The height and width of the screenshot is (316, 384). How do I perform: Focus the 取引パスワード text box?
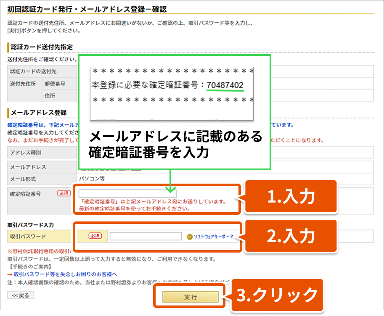click(145, 236)
